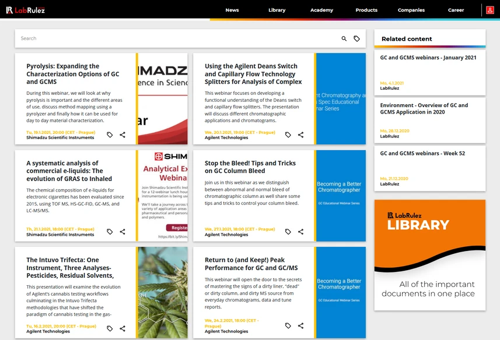
Task: Click blue thumbnail on Stop the Bleed card
Action: pos(341,196)
